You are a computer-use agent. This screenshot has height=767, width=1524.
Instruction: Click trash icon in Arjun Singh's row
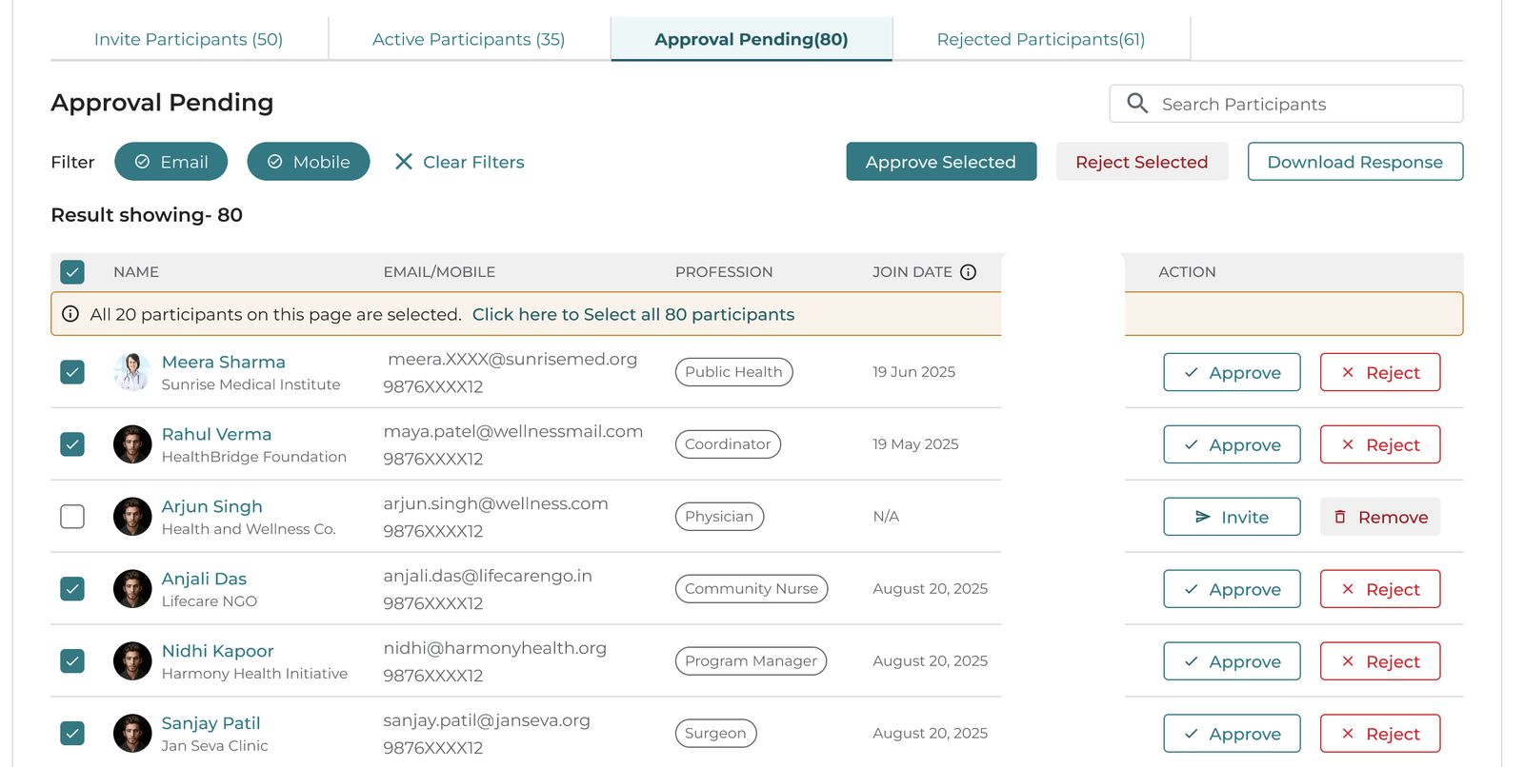pyautogui.click(x=1340, y=517)
